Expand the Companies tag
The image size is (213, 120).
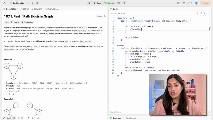pyautogui.click(x=27, y=22)
